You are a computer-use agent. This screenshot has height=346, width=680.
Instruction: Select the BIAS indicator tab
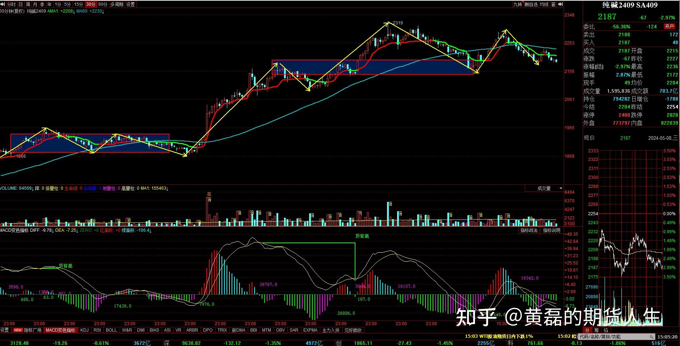[154, 330]
